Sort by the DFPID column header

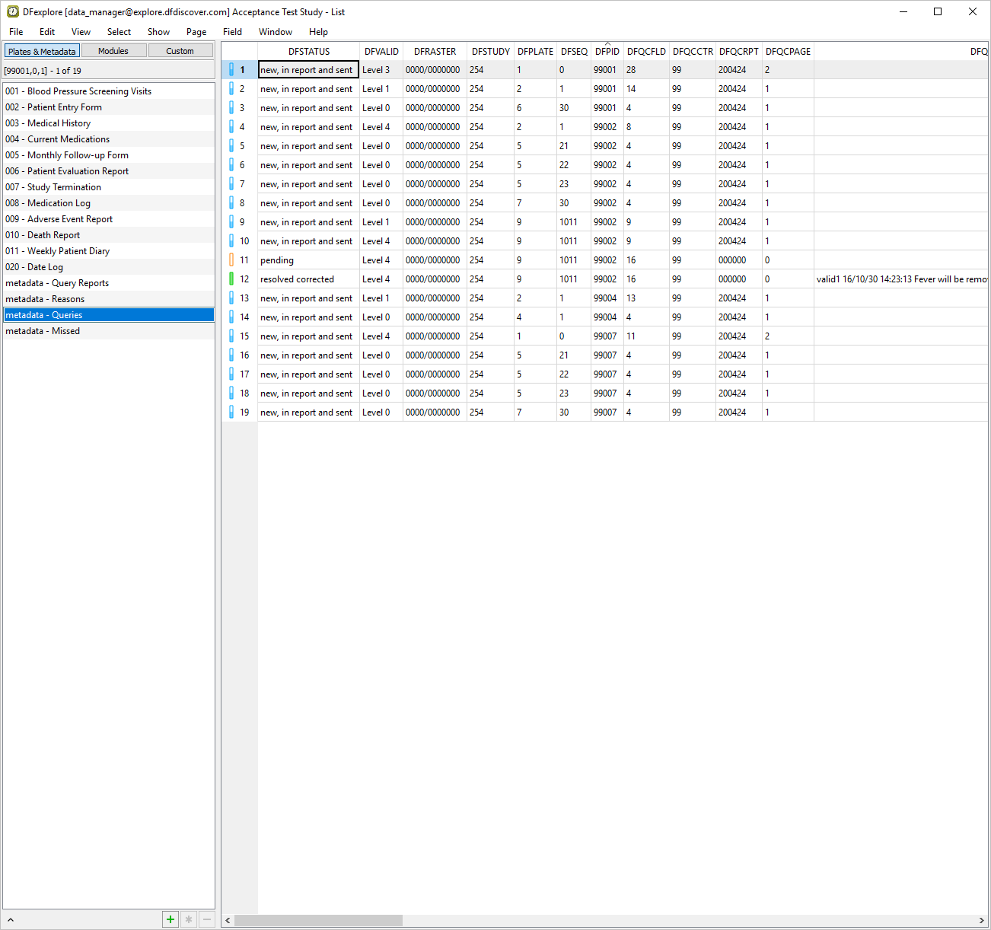coord(607,52)
